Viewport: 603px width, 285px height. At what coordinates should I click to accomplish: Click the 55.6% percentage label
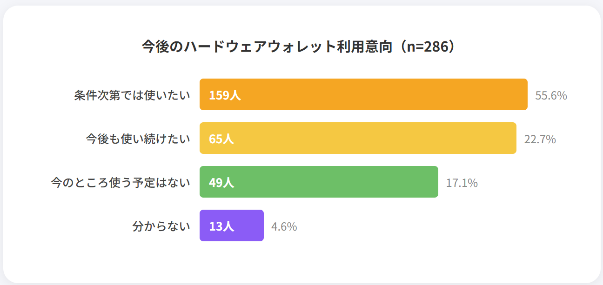click(551, 96)
